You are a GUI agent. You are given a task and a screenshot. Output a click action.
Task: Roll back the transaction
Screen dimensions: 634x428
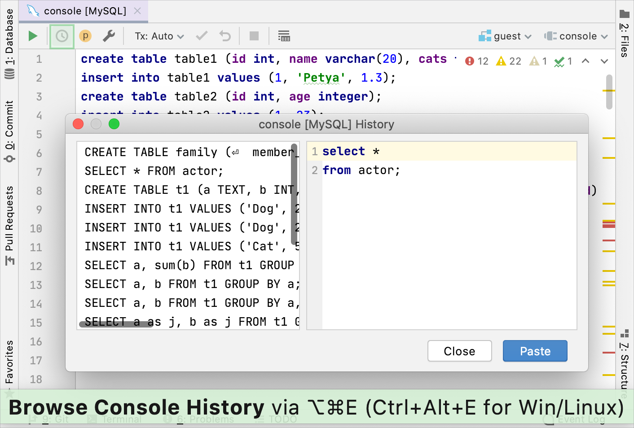click(225, 36)
